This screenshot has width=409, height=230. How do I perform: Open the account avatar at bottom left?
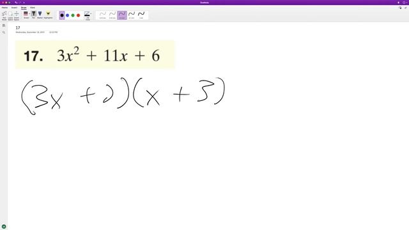coord(4,227)
